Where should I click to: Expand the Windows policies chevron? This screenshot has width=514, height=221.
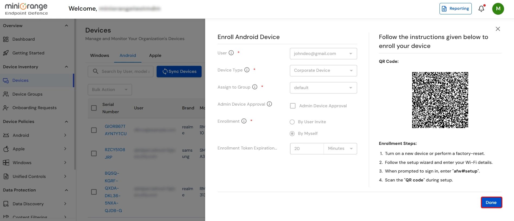pos(65,162)
